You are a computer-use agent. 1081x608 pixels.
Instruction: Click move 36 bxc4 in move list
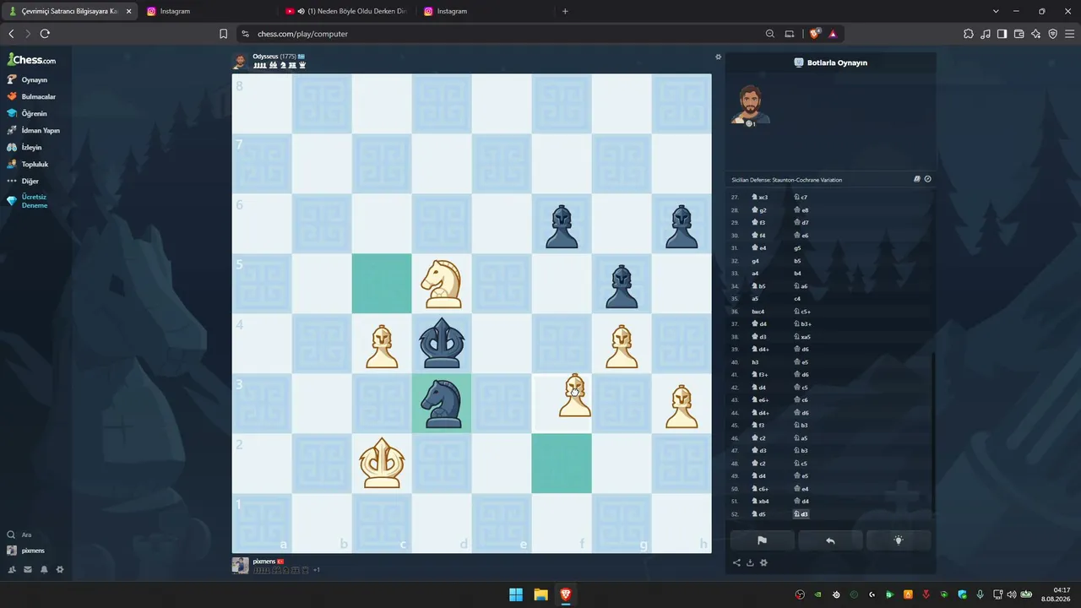coord(758,312)
